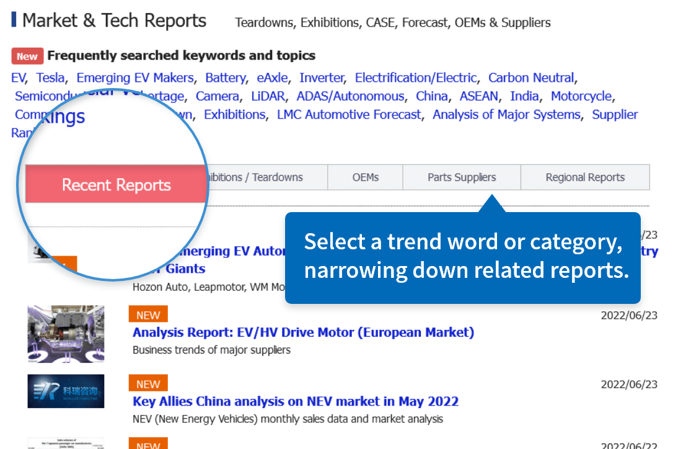Open the LMC Automotive Forecast link
The height and width of the screenshot is (449, 673).
(x=349, y=115)
